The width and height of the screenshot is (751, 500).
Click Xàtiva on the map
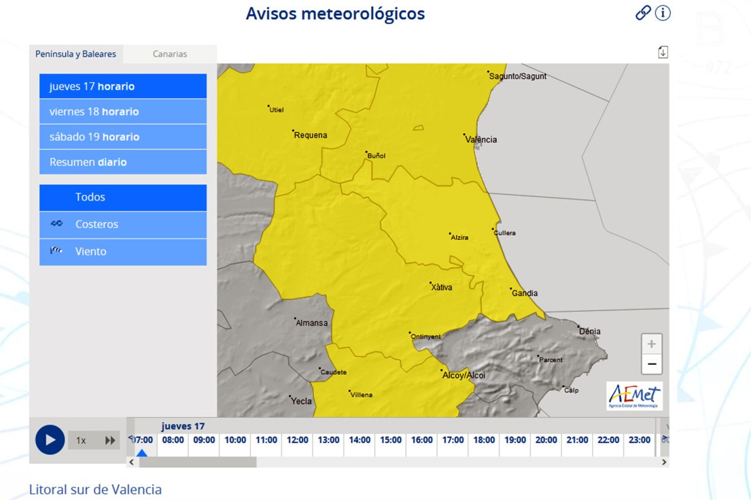pyautogui.click(x=441, y=287)
